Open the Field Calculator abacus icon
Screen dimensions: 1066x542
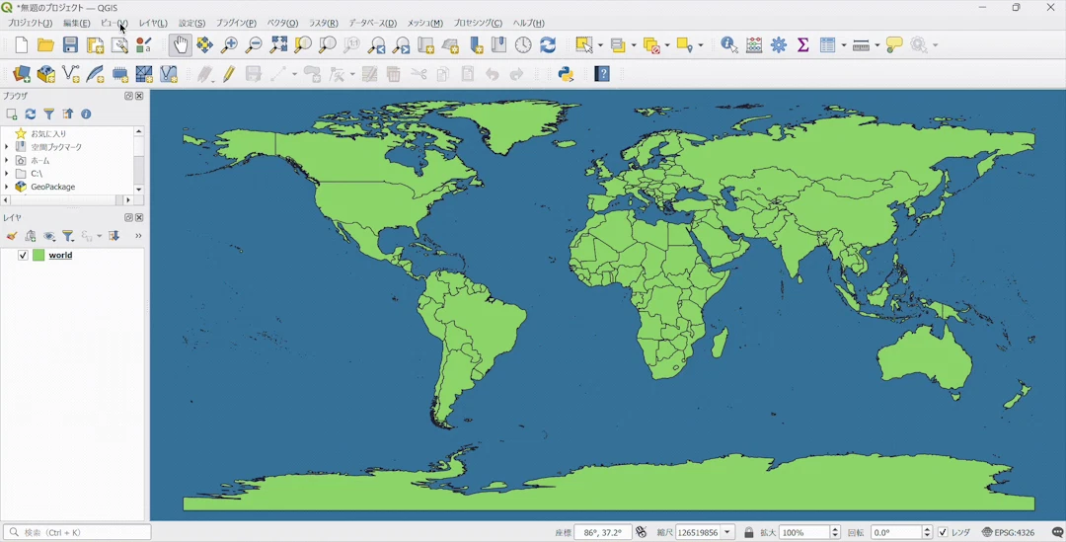754,44
